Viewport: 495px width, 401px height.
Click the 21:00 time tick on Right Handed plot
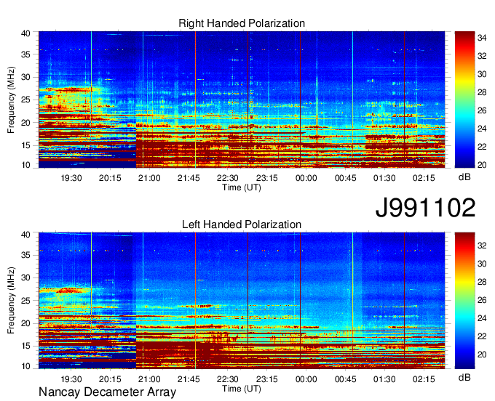coord(149,178)
